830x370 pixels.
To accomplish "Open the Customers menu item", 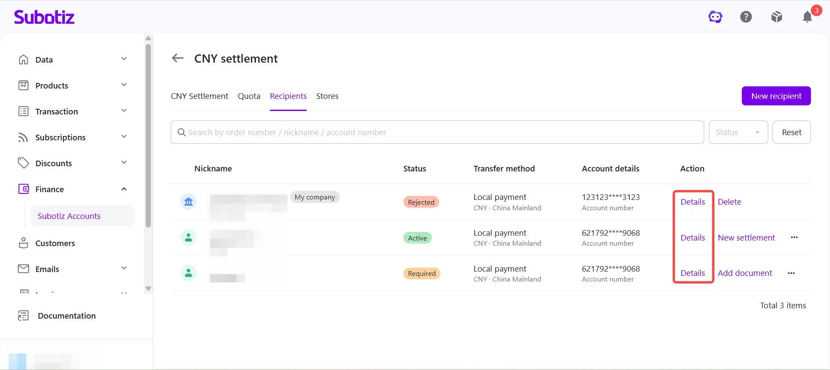I will pos(55,243).
